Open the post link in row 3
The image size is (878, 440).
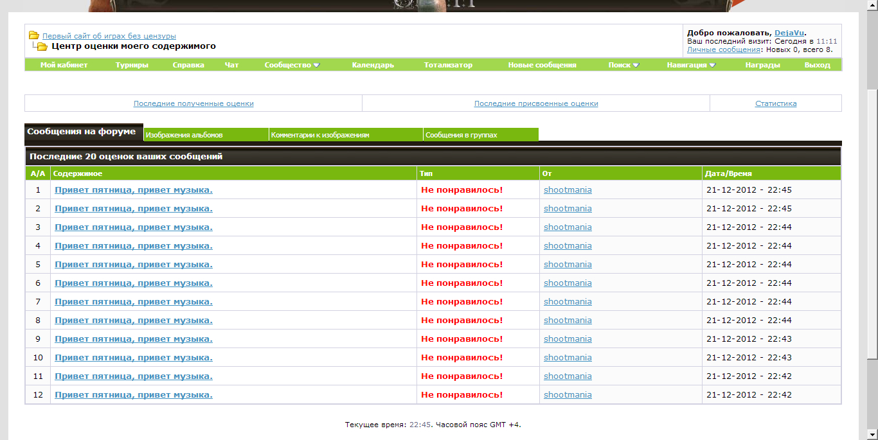(x=134, y=227)
